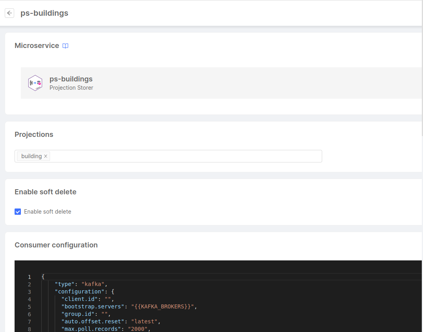Click the ps-buildings page title
Screen dimensions: 423x332
(x=44, y=13)
